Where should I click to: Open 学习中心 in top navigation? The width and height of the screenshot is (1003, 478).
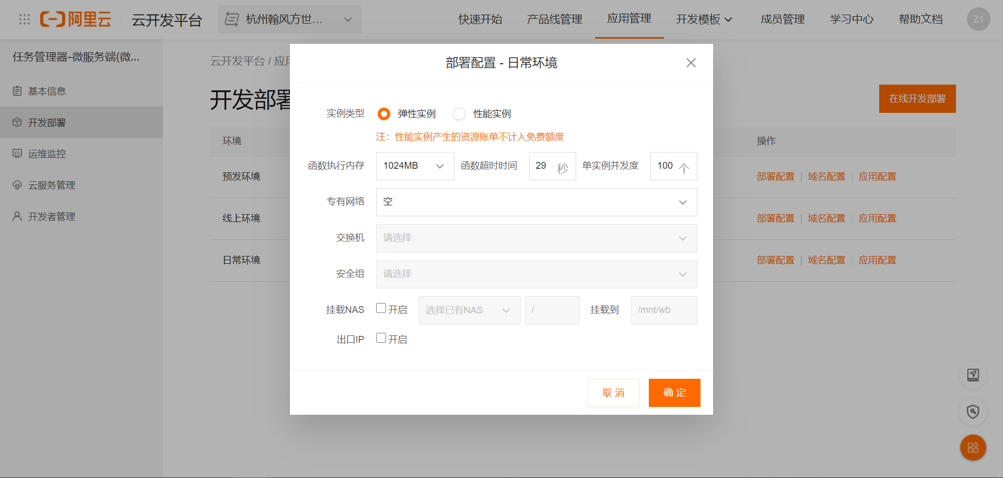[852, 19]
